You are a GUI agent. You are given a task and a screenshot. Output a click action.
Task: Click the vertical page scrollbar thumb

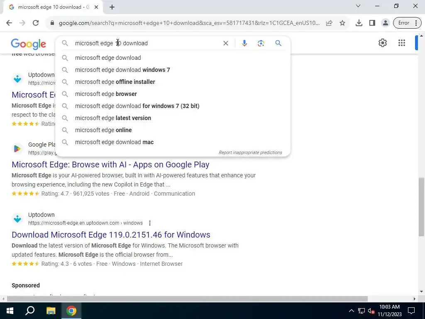[422, 207]
